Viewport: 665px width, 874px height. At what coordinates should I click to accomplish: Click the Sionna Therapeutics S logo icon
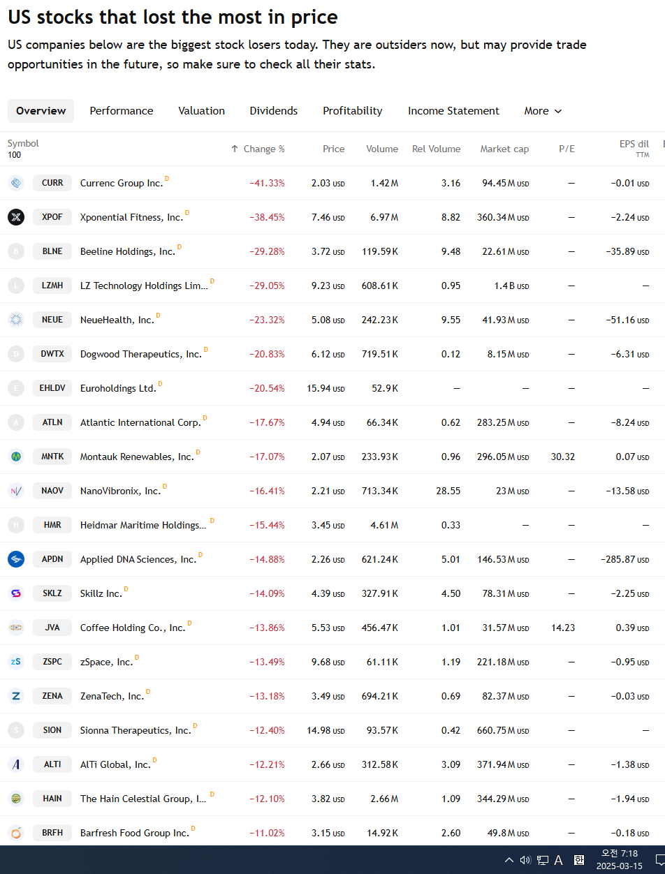pos(16,730)
